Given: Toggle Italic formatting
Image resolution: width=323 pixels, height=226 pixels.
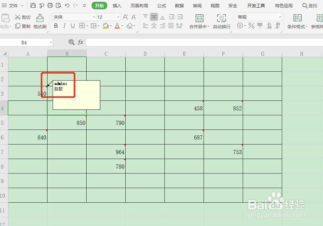Looking at the screenshot, I should tap(65, 26).
